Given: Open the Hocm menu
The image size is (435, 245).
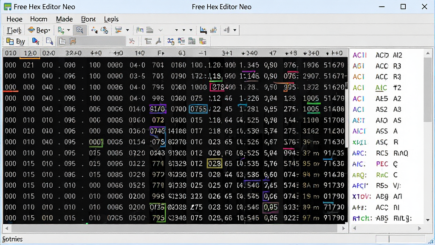Looking at the screenshot, I should coord(39,19).
